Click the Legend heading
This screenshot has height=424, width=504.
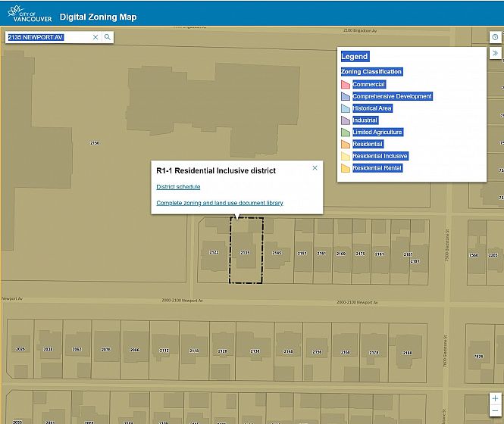click(355, 57)
